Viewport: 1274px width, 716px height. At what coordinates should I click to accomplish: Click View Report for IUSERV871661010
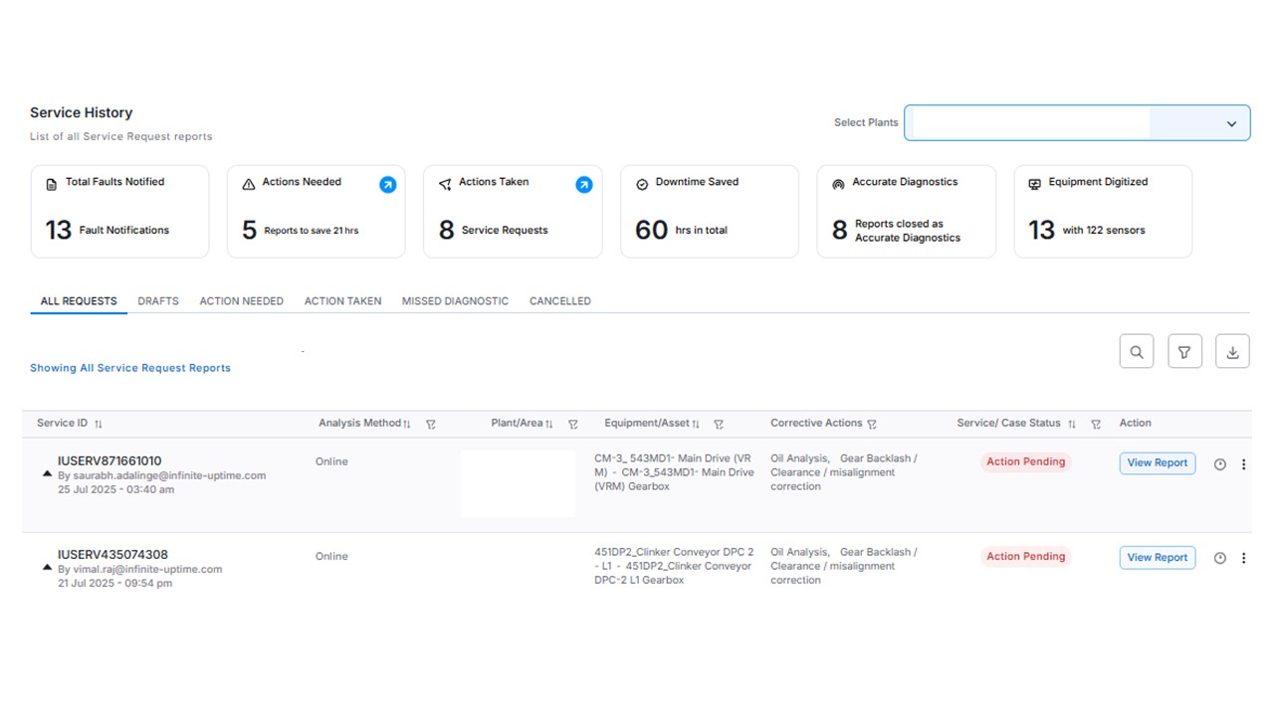(1157, 462)
